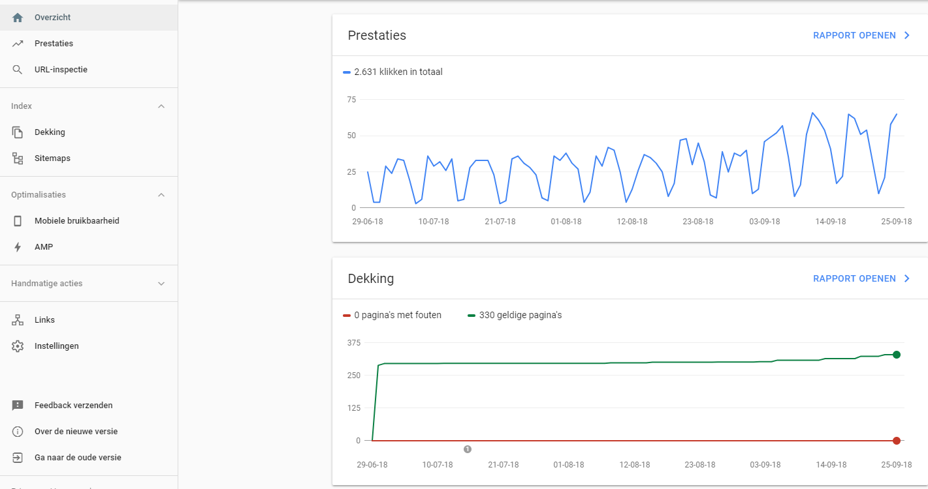The image size is (928, 489).
Task: Click the Instellingen gear icon
Action: coord(18,346)
